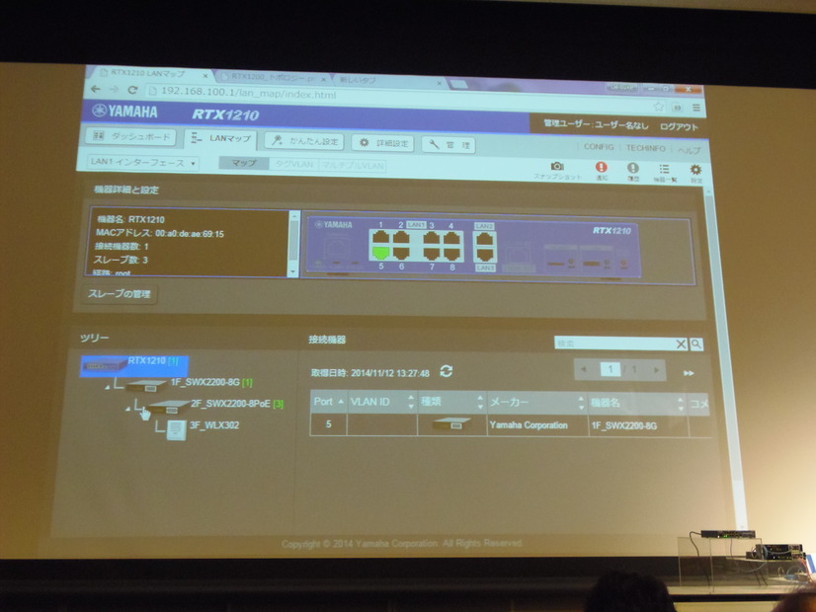Click the browser forward arrow
Viewport: 816px width, 612px height.
click(114, 90)
